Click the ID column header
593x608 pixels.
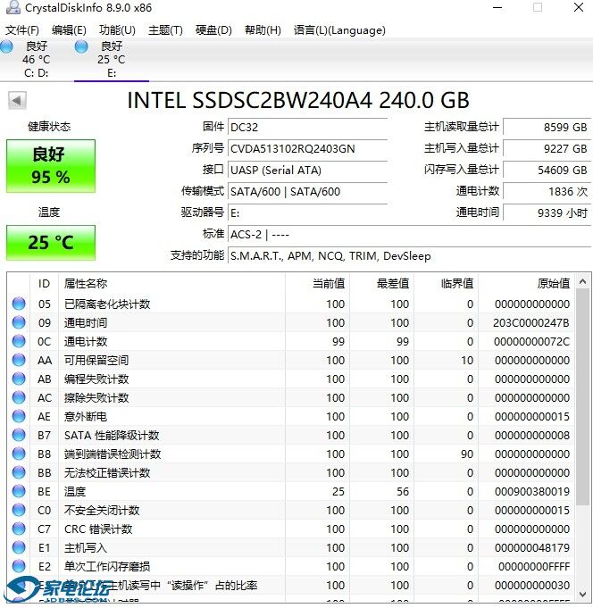click(45, 283)
